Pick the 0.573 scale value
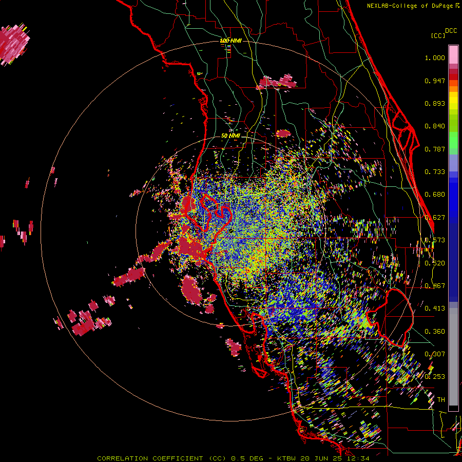Viewport: 462px width, 462px height. coord(435,240)
